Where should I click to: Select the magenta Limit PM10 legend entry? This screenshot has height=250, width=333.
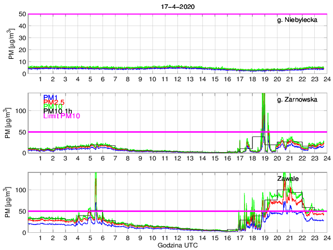[61, 116]
